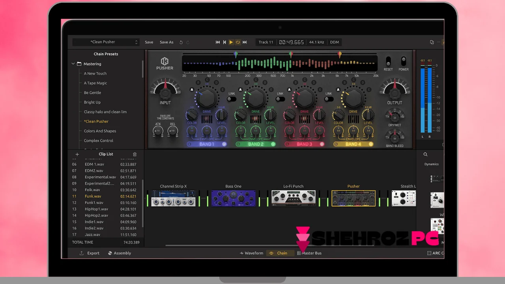Add a new clip with plus icon

coord(77,154)
